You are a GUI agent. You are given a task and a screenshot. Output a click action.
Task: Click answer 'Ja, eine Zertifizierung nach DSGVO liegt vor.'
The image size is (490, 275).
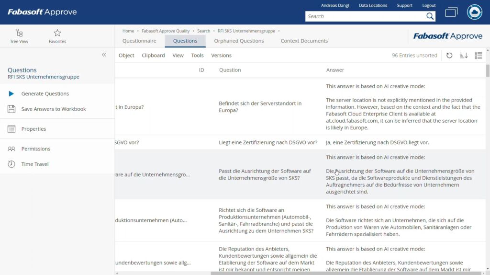[378, 142]
